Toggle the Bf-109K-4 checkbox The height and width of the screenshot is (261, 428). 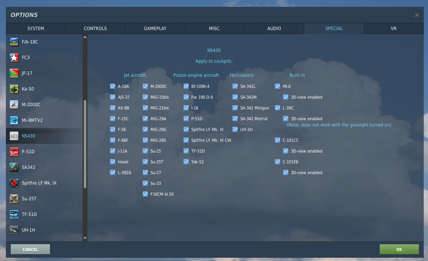(x=186, y=86)
